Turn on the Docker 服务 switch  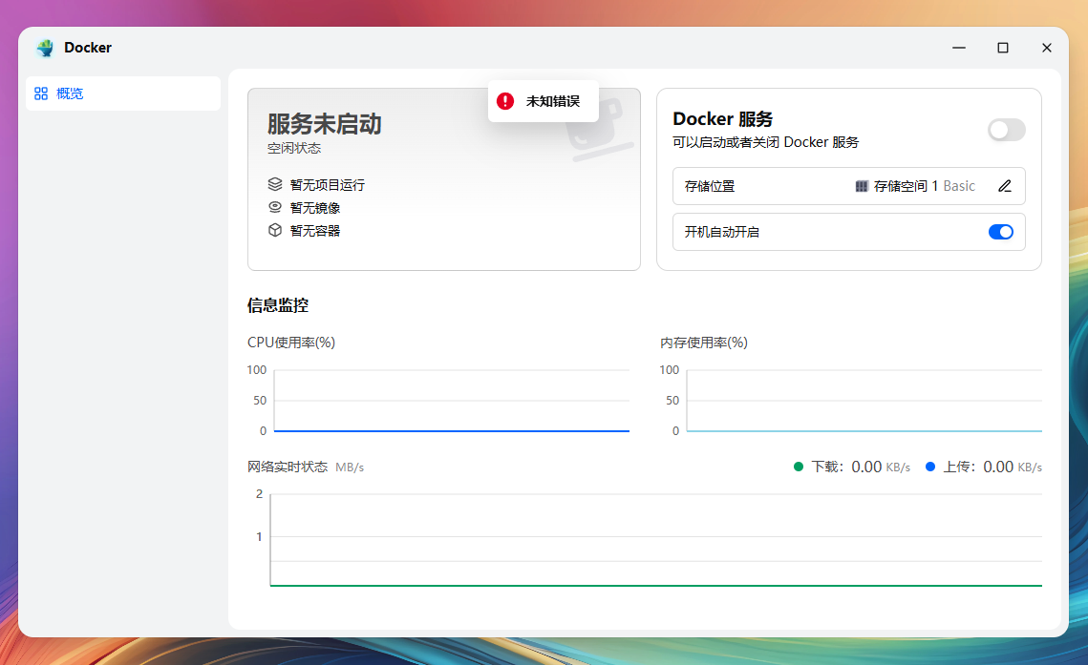(1006, 130)
